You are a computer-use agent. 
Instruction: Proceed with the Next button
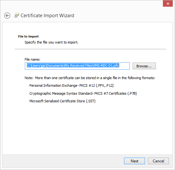coord(135,161)
